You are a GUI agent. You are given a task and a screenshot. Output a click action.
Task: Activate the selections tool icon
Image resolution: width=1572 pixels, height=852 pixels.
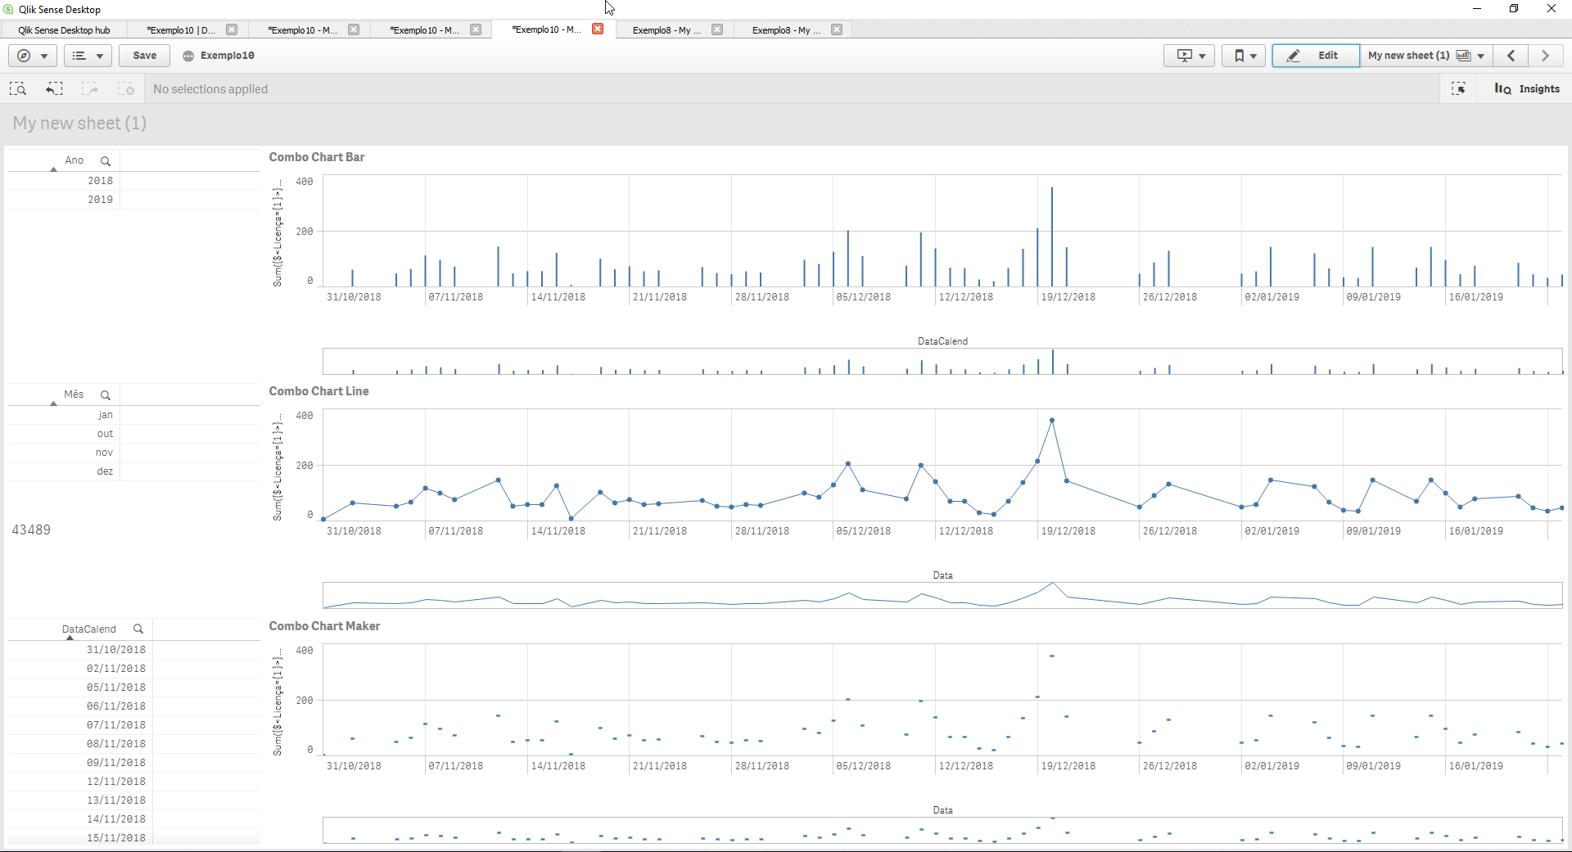pyautogui.click(x=1460, y=88)
